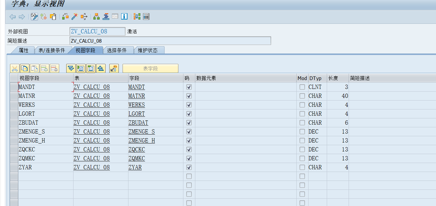
Task: Toggle the Display/Change mode icon
Action: [34, 16]
